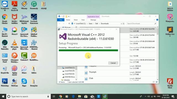Launch VLC media player from the desktop

[14, 45]
